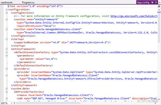The width and height of the screenshot is (161, 105).
Task: Collapse the <providers> node
Action: (x=7, y=69)
